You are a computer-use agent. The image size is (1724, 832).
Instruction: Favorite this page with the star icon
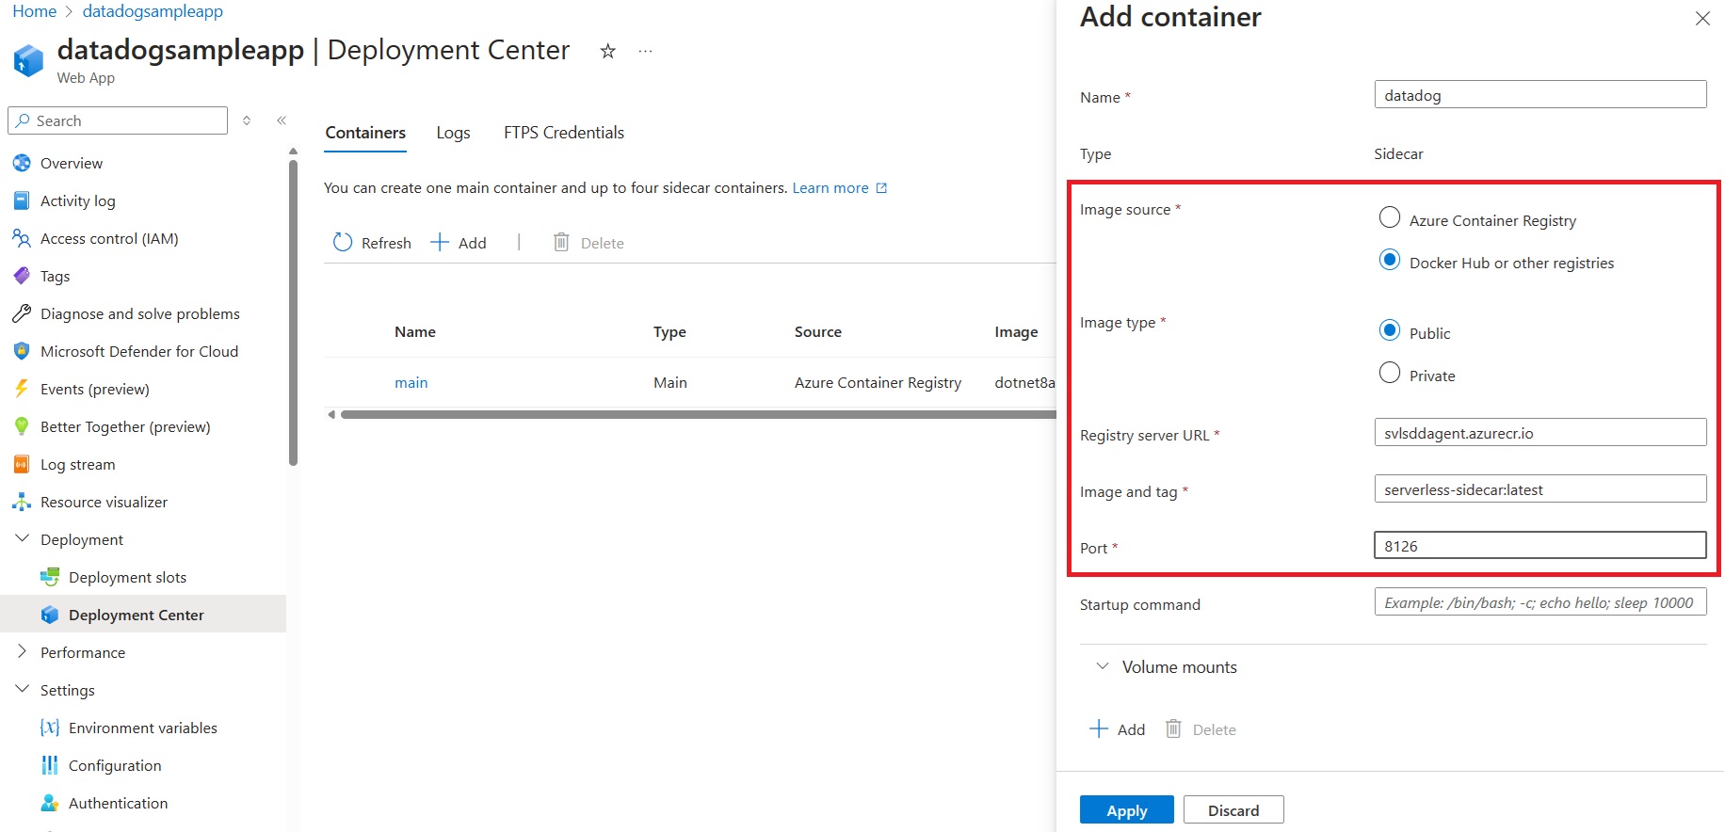[608, 52]
